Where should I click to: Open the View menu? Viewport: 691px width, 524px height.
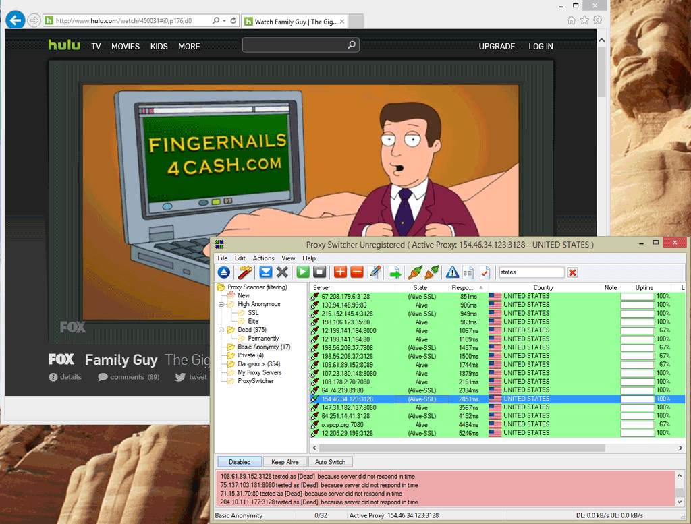click(x=288, y=258)
